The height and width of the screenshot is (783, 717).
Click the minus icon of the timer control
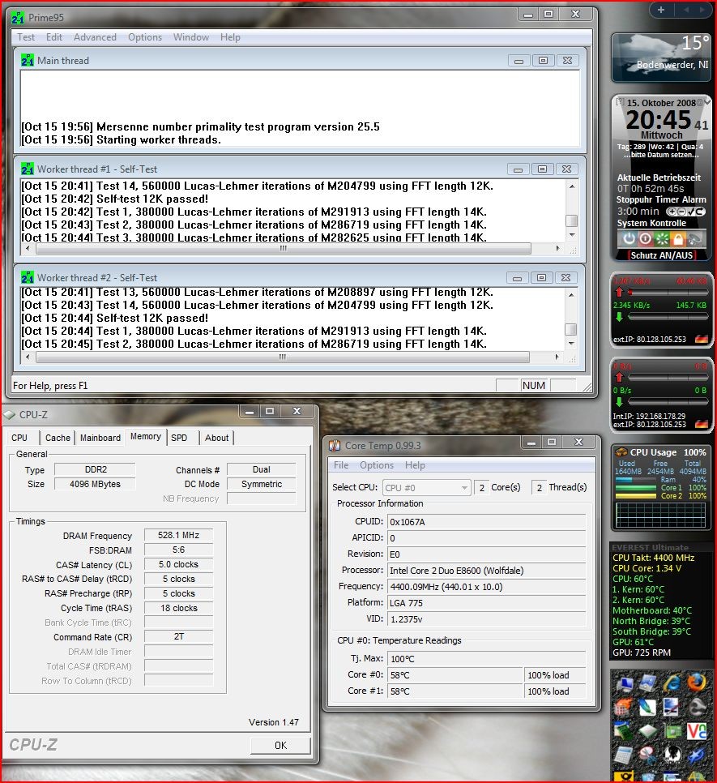[x=681, y=212]
